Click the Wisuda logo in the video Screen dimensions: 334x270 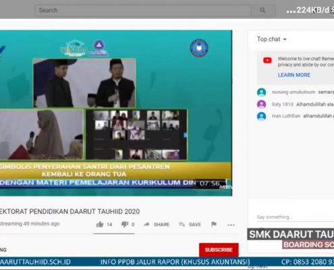[x=74, y=48]
